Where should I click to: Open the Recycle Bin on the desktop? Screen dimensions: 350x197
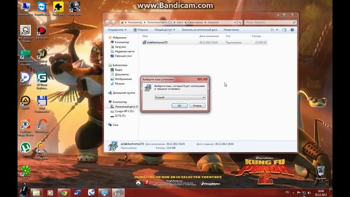click(x=320, y=172)
